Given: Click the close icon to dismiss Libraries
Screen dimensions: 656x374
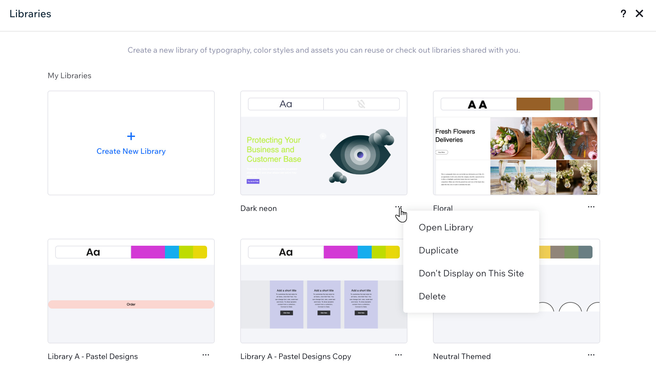Looking at the screenshot, I should (x=640, y=13).
